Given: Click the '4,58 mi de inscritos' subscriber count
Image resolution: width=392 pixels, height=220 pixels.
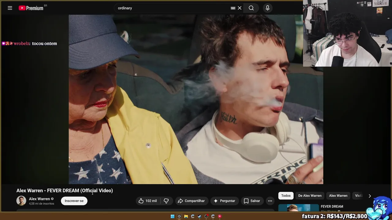Looking at the screenshot, I should [x=41, y=204].
